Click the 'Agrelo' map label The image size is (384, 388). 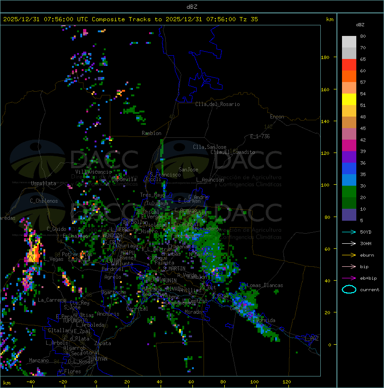(113, 277)
